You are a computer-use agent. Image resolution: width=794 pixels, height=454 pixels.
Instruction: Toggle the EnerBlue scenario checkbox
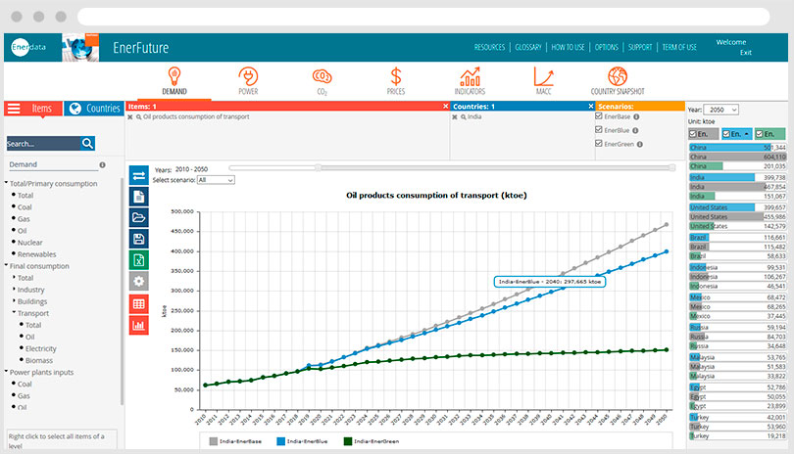point(597,130)
